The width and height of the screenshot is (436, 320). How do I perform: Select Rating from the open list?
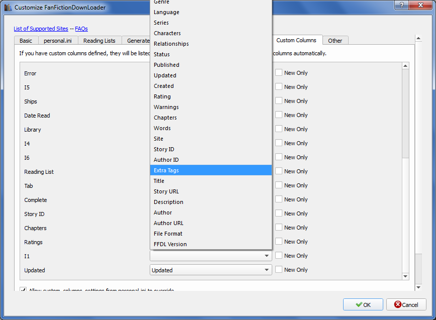(x=211, y=97)
